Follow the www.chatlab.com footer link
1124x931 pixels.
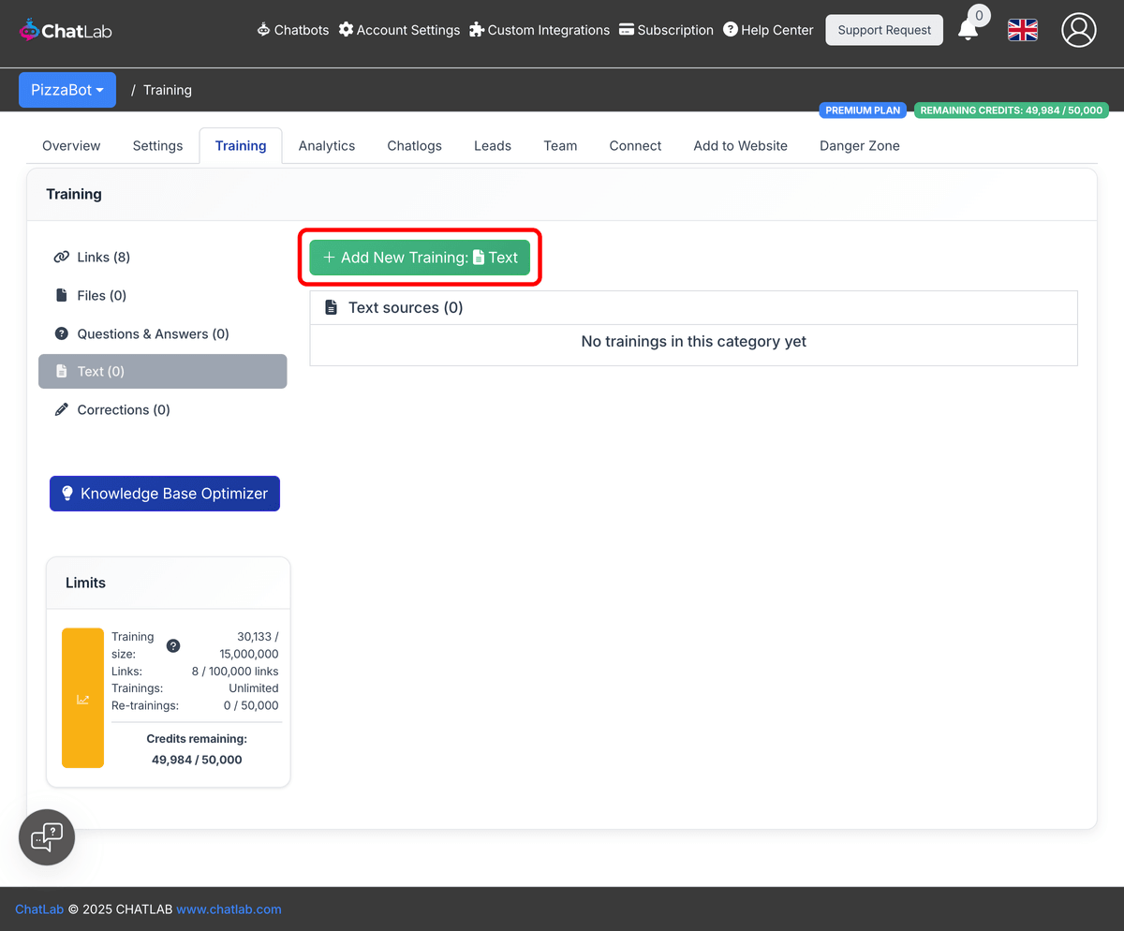click(229, 909)
